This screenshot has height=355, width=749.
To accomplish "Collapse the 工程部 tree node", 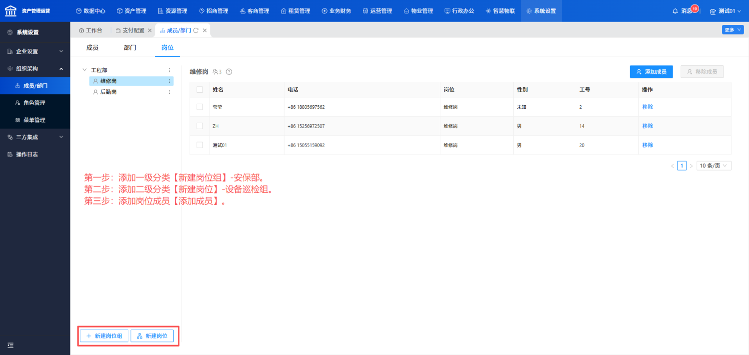I will 84,70.
